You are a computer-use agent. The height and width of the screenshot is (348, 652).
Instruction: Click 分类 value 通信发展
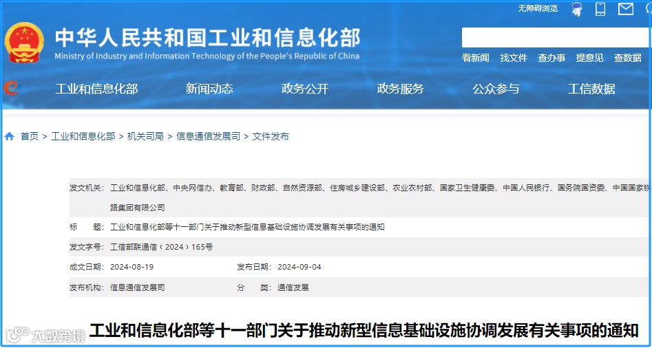[x=293, y=287]
